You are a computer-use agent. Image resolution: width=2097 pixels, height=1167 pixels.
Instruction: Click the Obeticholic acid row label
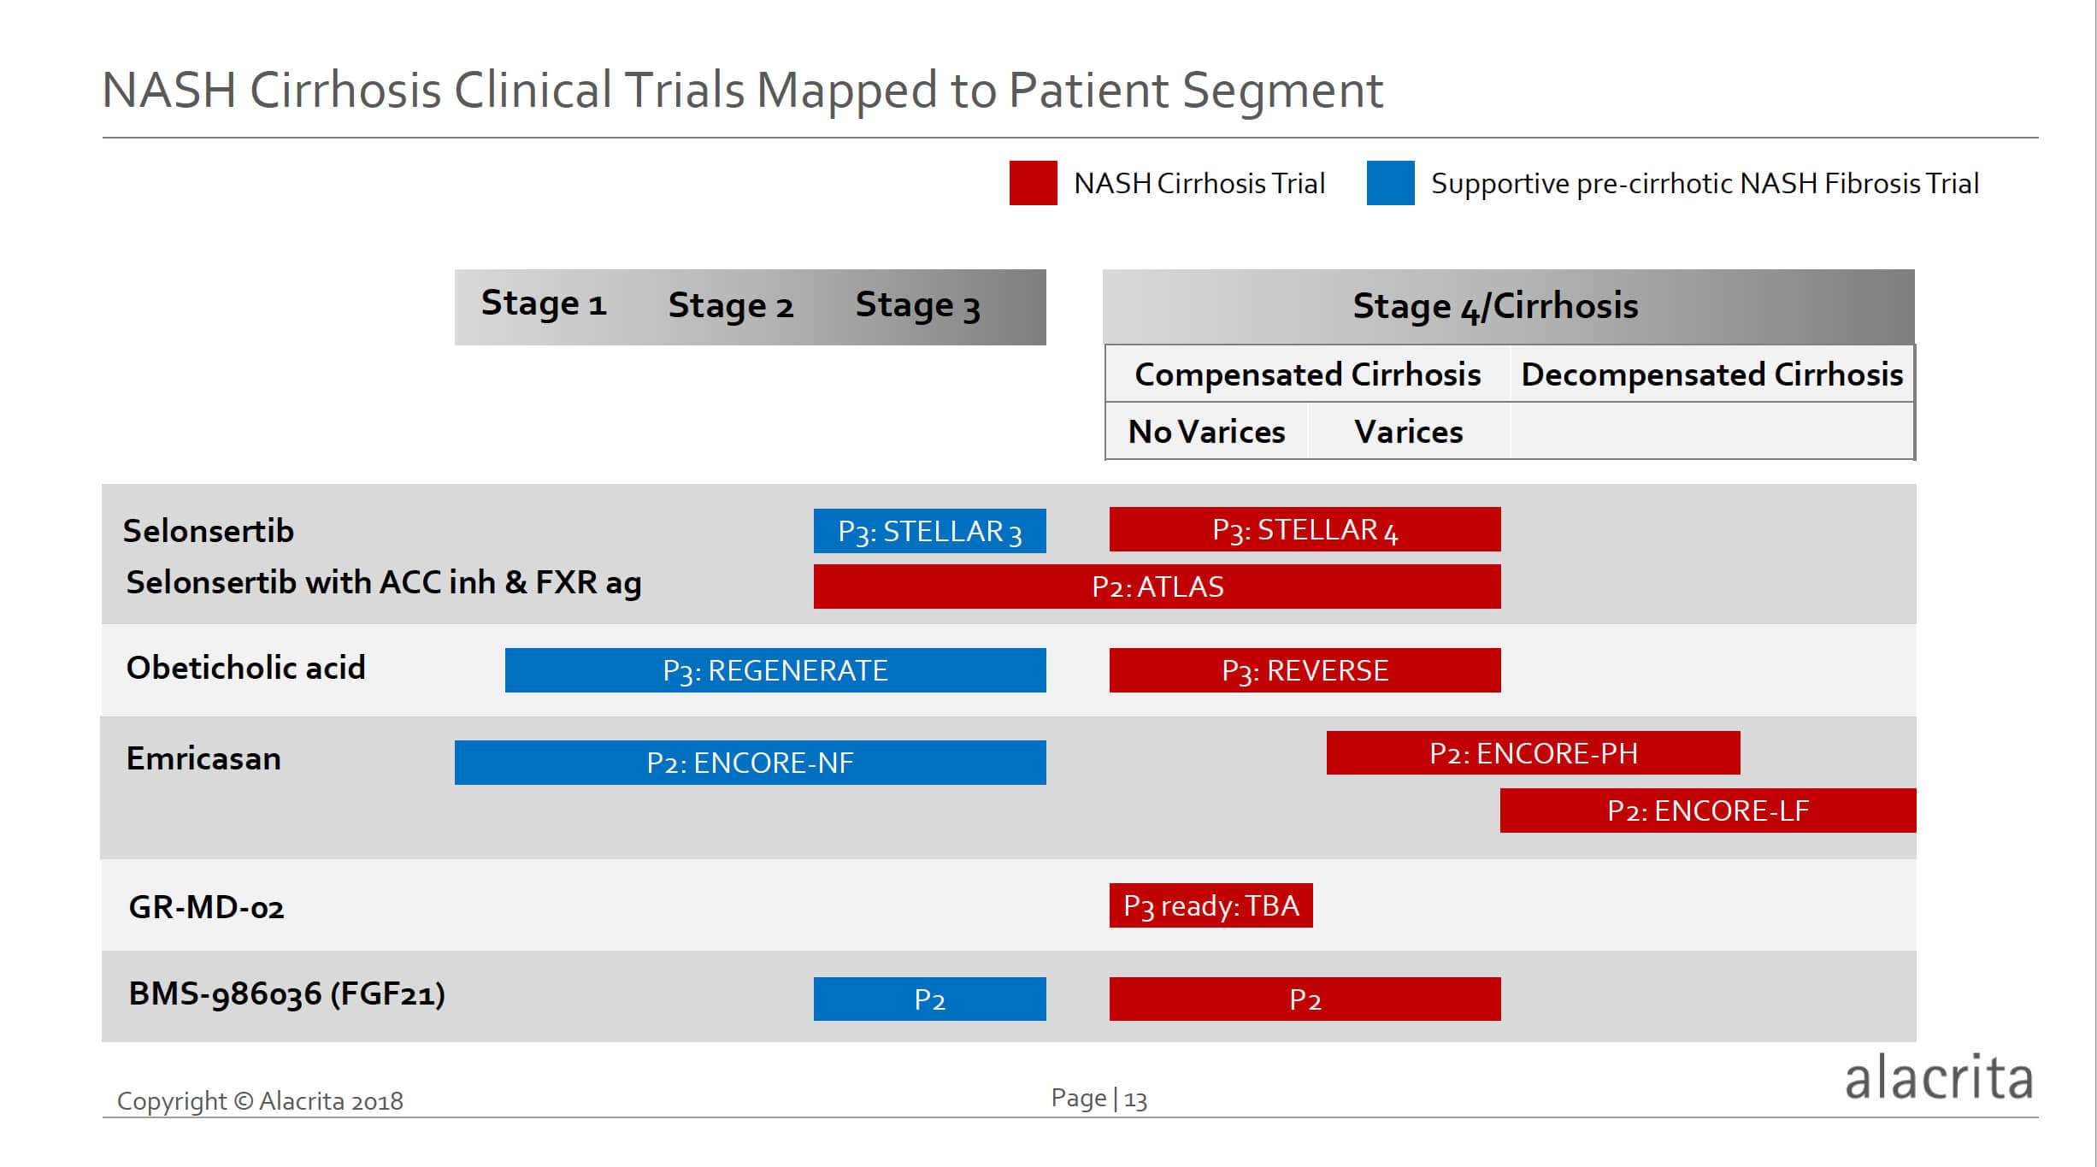(246, 668)
